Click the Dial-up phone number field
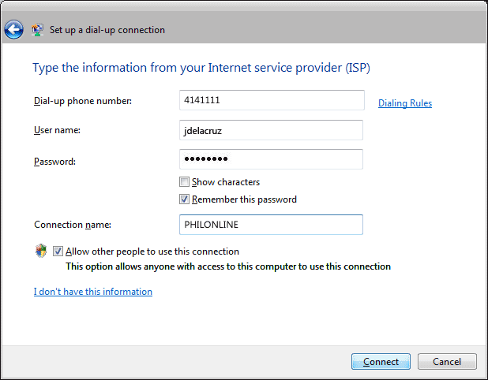The height and width of the screenshot is (380, 488). [272, 100]
